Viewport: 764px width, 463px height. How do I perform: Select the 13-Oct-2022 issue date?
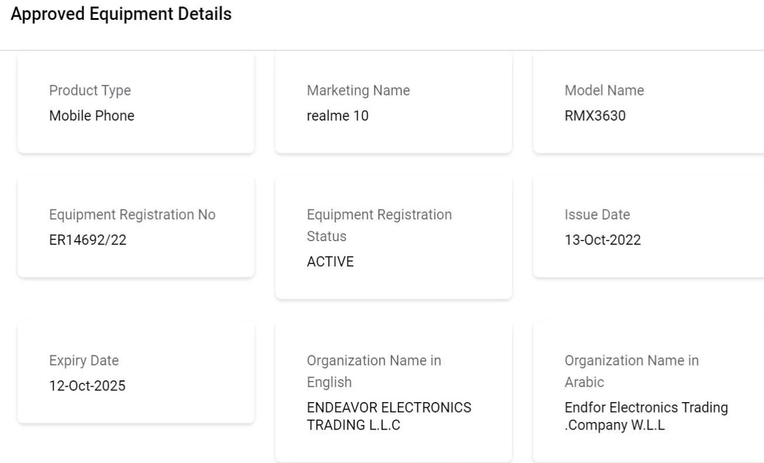602,240
